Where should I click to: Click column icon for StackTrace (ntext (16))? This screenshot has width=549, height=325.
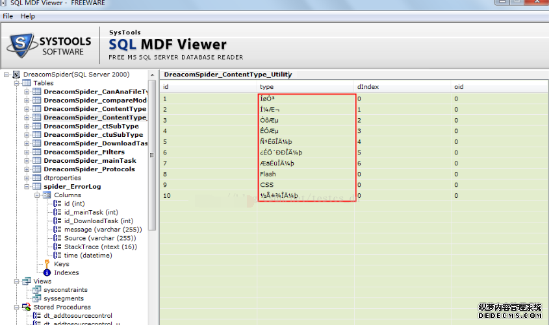(57, 247)
